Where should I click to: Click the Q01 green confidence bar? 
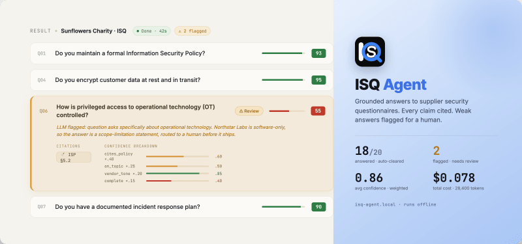click(283, 53)
